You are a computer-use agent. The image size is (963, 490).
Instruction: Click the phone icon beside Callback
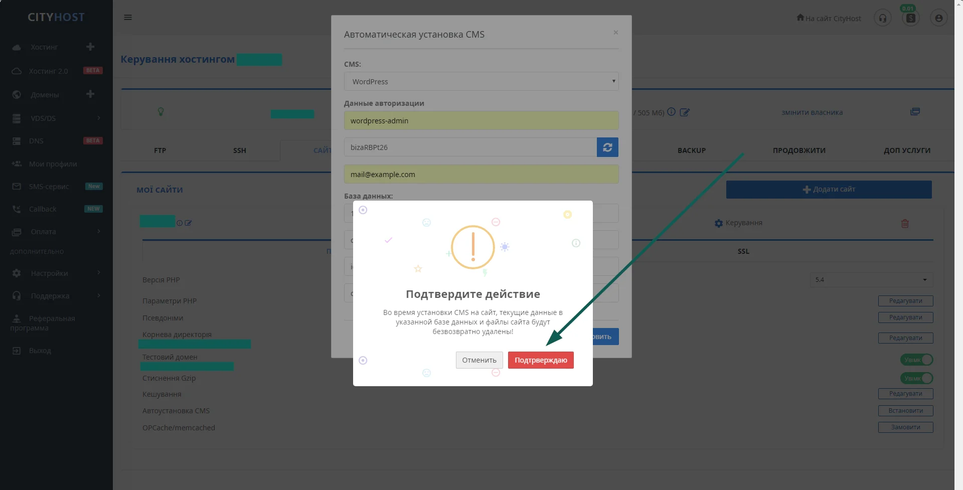click(17, 209)
